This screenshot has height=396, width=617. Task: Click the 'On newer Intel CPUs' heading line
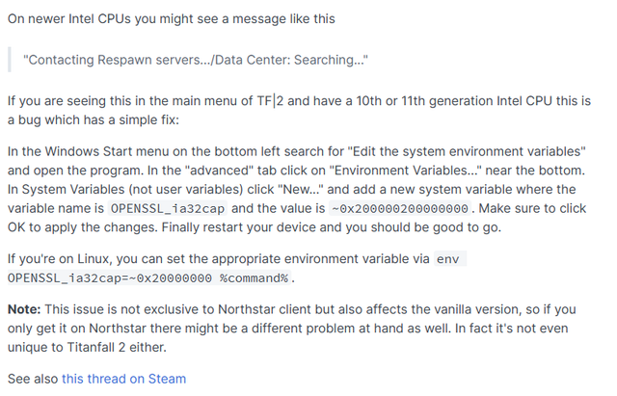(172, 19)
